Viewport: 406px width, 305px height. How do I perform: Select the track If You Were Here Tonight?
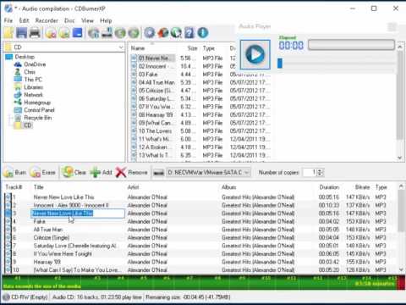[x=63, y=253]
